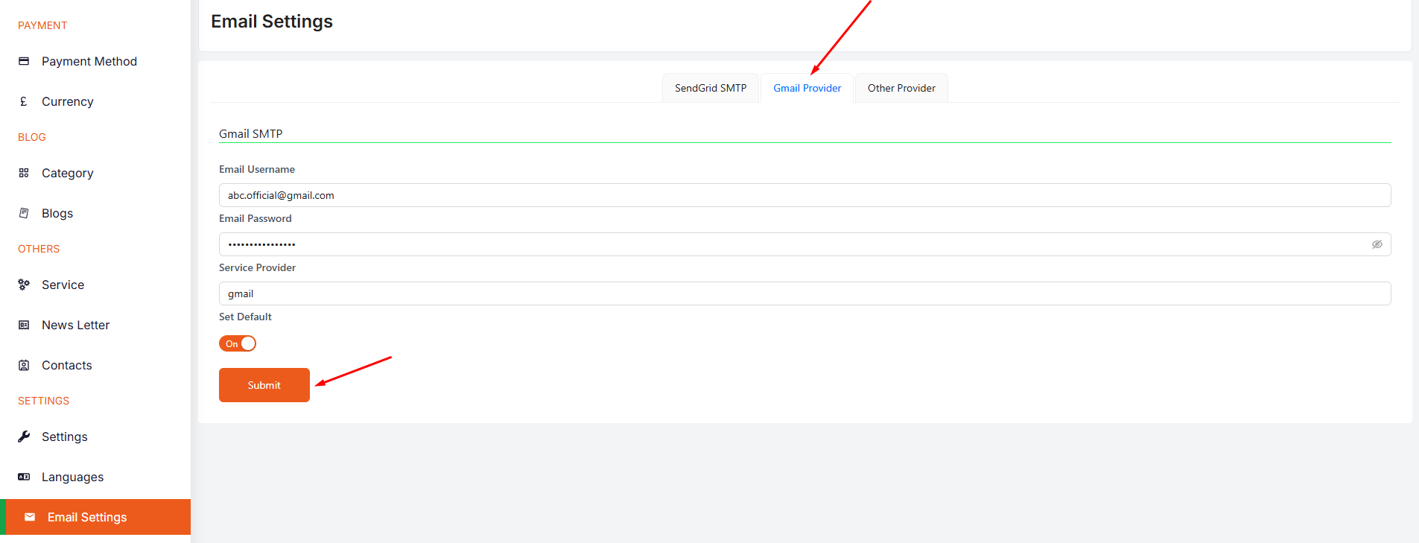1419x543 pixels.
Task: Click the Languages icon in sidebar
Action: pyautogui.click(x=24, y=477)
